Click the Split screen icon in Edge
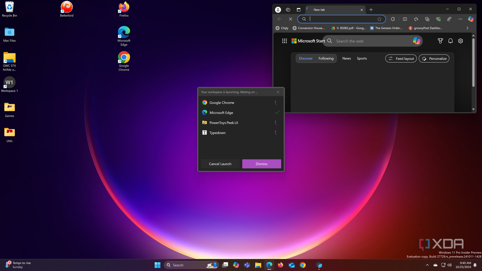 405,19
